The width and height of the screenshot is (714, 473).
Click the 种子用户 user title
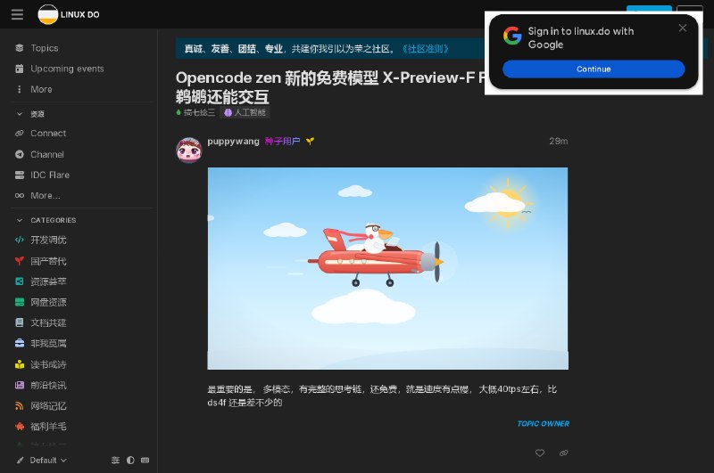pos(282,142)
